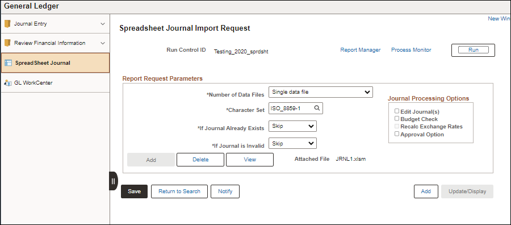This screenshot has height=225, width=511.
Task: Click the Delete attachment button
Action: 200,160
